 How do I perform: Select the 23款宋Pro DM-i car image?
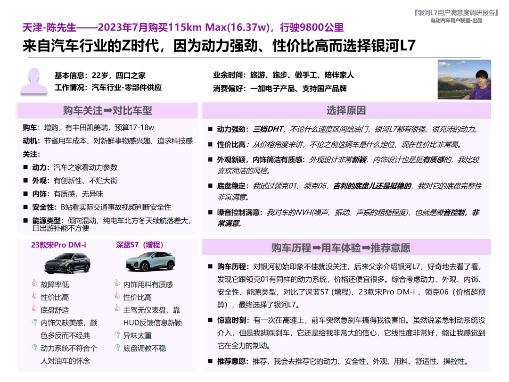(x=67, y=263)
